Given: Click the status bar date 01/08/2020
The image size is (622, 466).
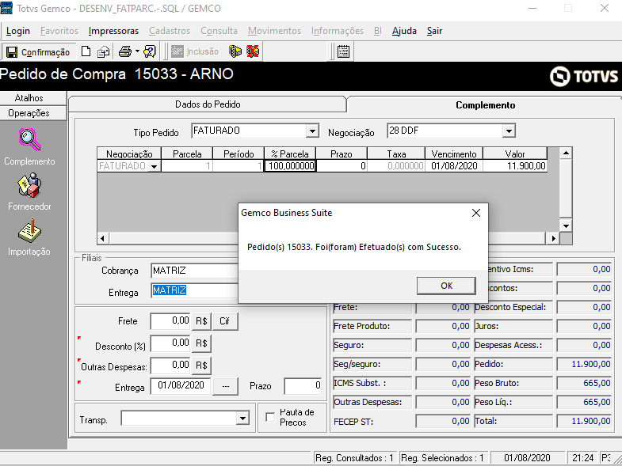Looking at the screenshot, I should pyautogui.click(x=527, y=458).
